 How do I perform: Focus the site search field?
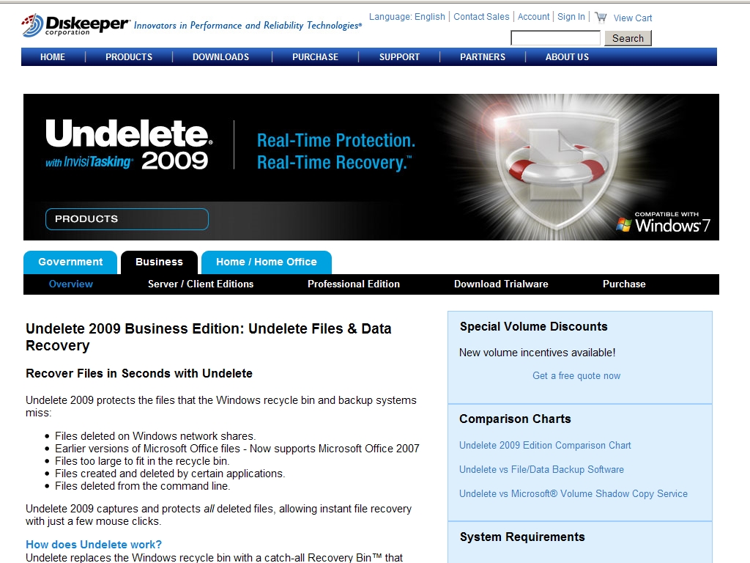pyautogui.click(x=555, y=38)
